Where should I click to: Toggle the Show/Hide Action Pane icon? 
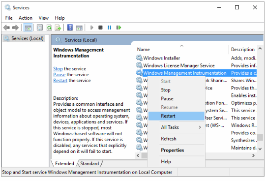point(79,28)
